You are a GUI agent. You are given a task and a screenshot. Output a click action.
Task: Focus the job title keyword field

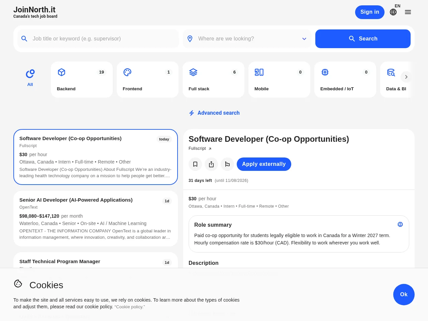(98, 39)
